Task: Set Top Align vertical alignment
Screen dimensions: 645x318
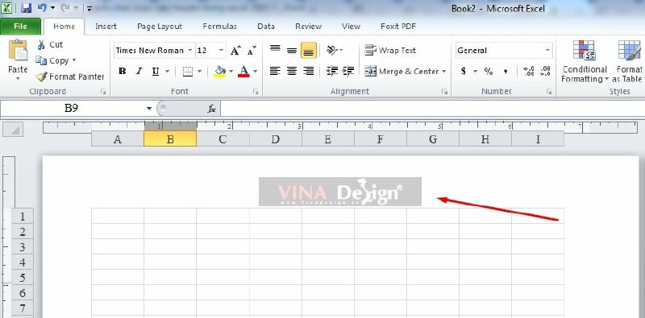Action: click(x=275, y=50)
